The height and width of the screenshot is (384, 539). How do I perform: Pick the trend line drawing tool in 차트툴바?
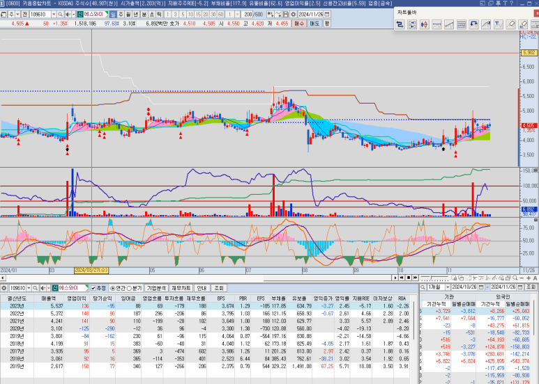click(449, 24)
